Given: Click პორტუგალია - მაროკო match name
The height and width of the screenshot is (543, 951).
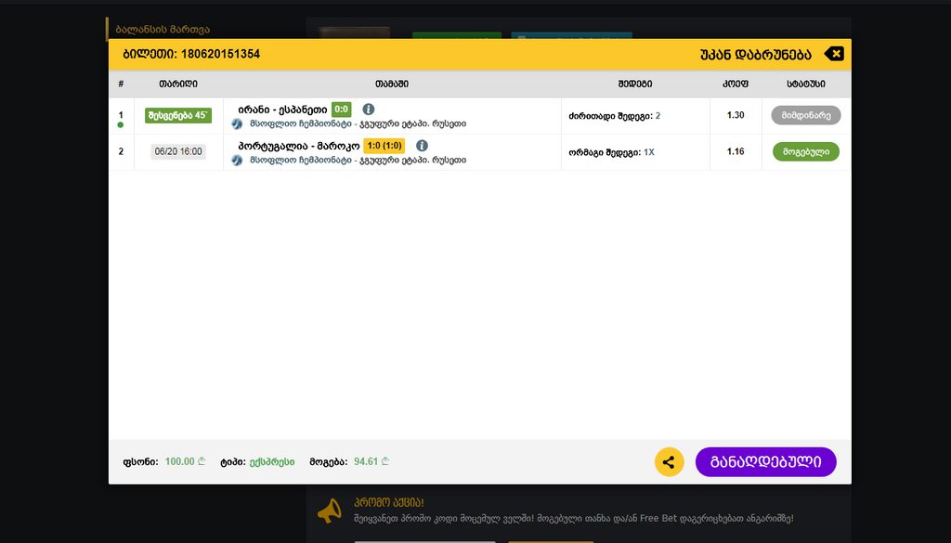Looking at the screenshot, I should pos(298,146).
